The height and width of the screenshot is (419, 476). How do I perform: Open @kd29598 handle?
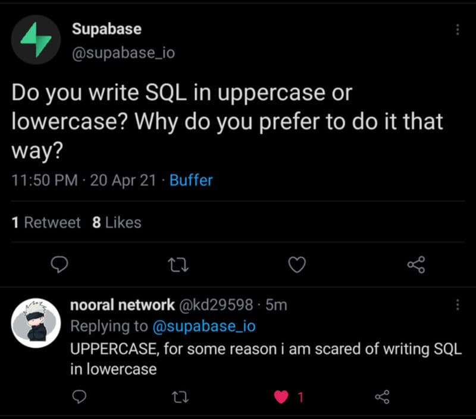(216, 305)
